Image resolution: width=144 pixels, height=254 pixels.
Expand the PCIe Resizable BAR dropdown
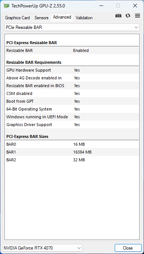point(72,27)
